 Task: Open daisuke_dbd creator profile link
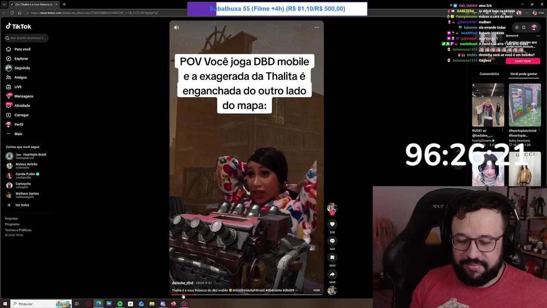coord(182,283)
